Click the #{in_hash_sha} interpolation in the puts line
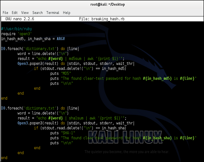 (157, 138)
